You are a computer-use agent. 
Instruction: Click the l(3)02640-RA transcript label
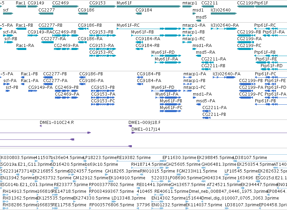click(x=225, y=25)
